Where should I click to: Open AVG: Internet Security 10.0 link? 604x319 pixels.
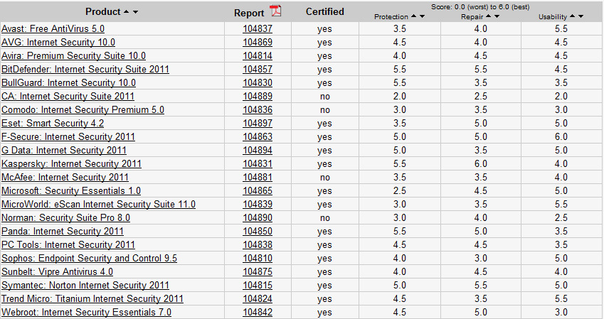click(x=58, y=43)
